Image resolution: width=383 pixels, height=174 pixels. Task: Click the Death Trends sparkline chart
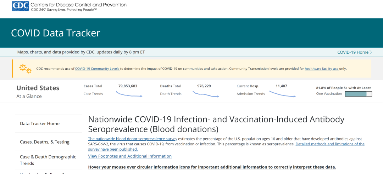coord(206,94)
